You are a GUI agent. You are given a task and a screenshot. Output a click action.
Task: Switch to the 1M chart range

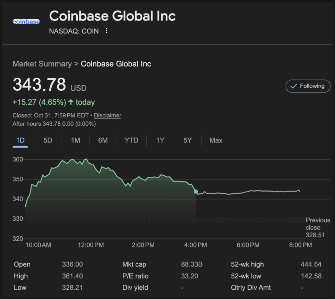point(75,140)
